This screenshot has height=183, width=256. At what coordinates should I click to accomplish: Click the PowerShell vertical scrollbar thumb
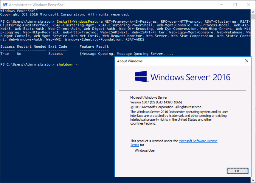tap(253, 17)
